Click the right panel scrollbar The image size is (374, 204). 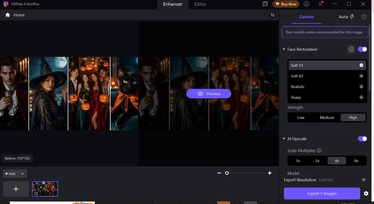click(370, 57)
